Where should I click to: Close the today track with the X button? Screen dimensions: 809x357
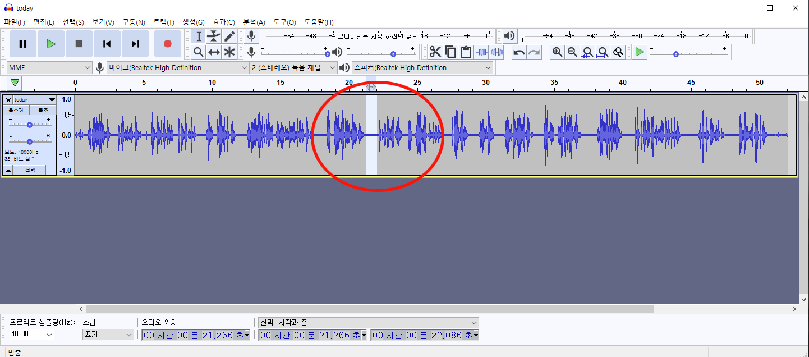8,100
